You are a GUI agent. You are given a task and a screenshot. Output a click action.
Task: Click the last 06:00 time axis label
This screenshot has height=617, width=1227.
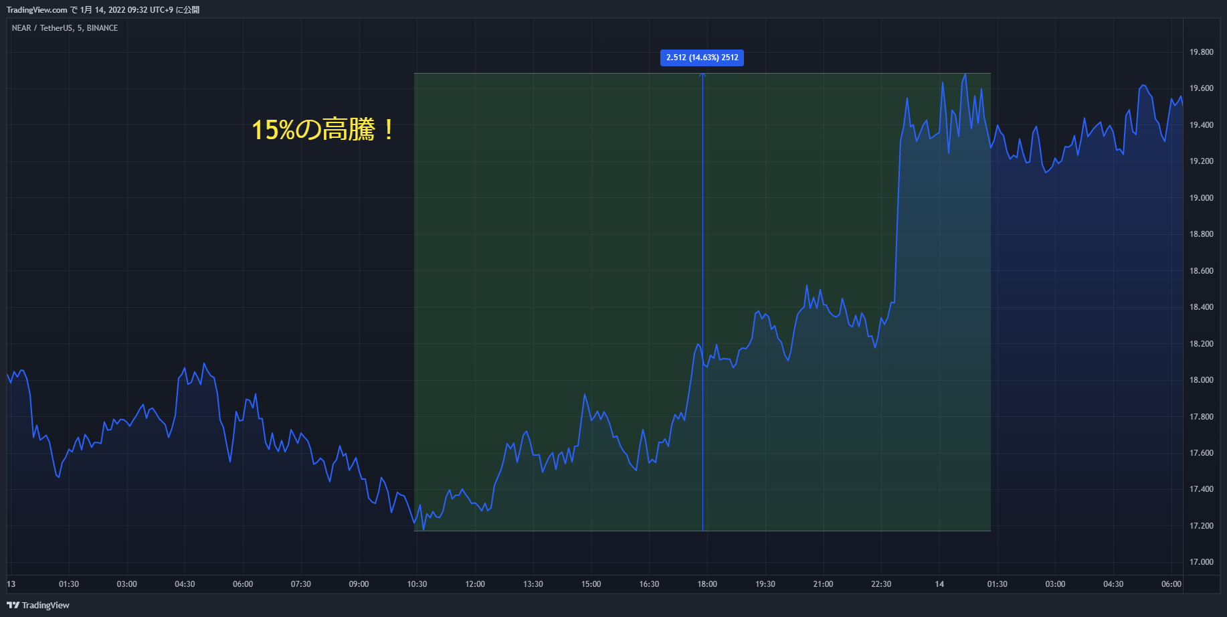(1171, 584)
